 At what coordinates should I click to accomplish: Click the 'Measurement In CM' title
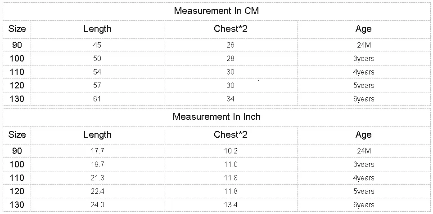216,11
